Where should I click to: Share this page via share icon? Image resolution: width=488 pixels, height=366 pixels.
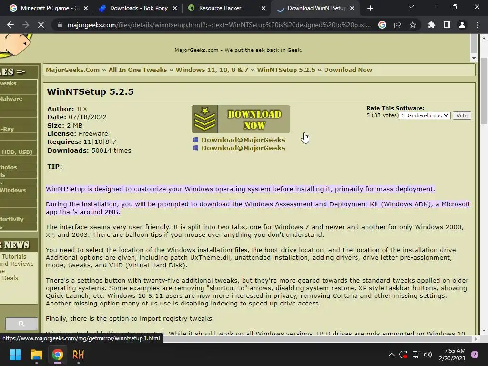pos(397,25)
